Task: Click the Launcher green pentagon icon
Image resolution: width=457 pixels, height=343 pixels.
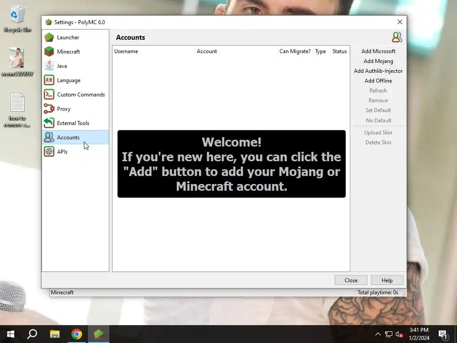Action: pos(49,38)
